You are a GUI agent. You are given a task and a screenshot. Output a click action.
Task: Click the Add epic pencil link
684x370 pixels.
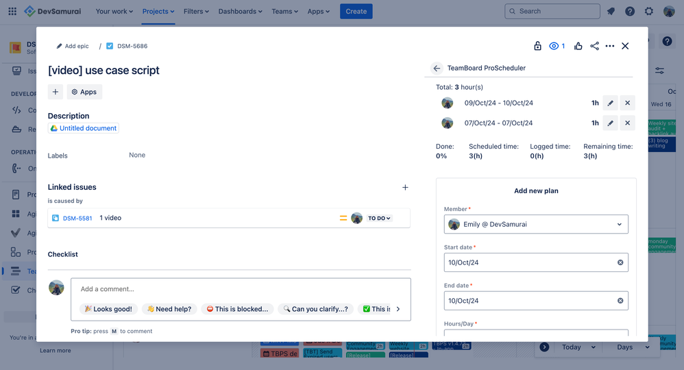click(x=73, y=46)
